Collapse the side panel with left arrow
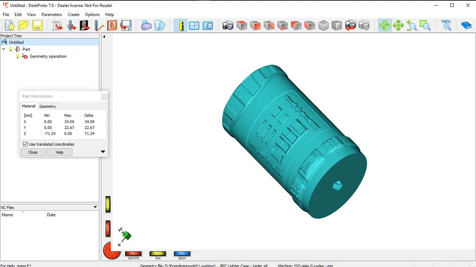This screenshot has width=476, height=267. [x=104, y=37]
